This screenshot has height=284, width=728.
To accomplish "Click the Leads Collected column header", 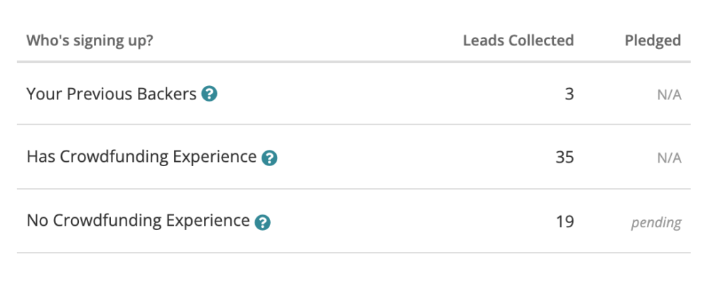I will pos(518,40).
